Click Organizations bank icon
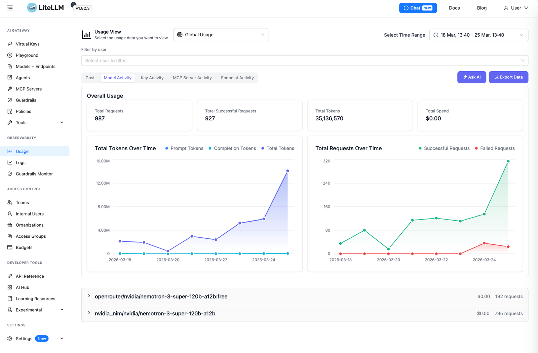 point(10,225)
